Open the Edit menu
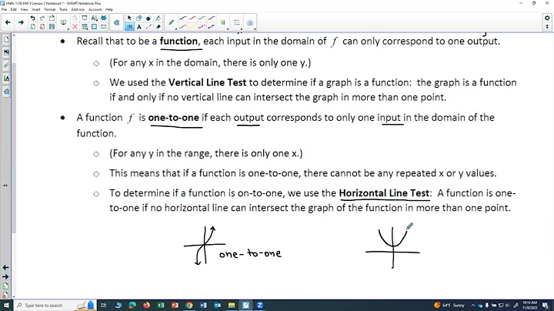Image resolution: width=554 pixels, height=311 pixels. coord(13,9)
